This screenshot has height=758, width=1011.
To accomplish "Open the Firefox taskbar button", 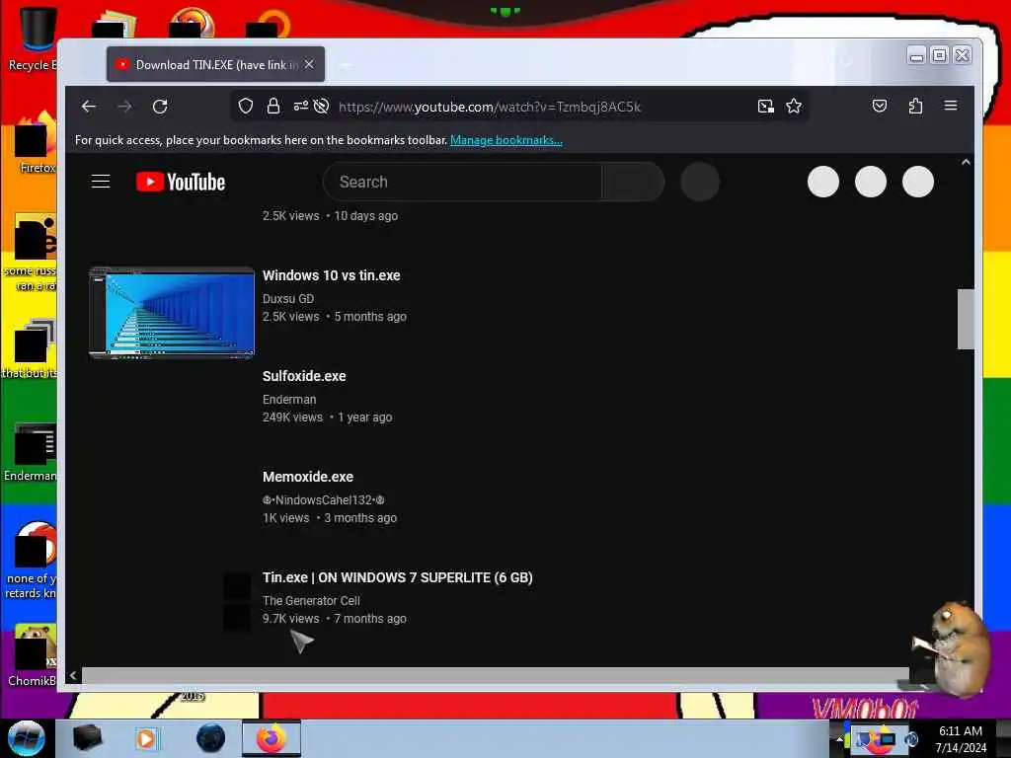I will pyautogui.click(x=272, y=738).
